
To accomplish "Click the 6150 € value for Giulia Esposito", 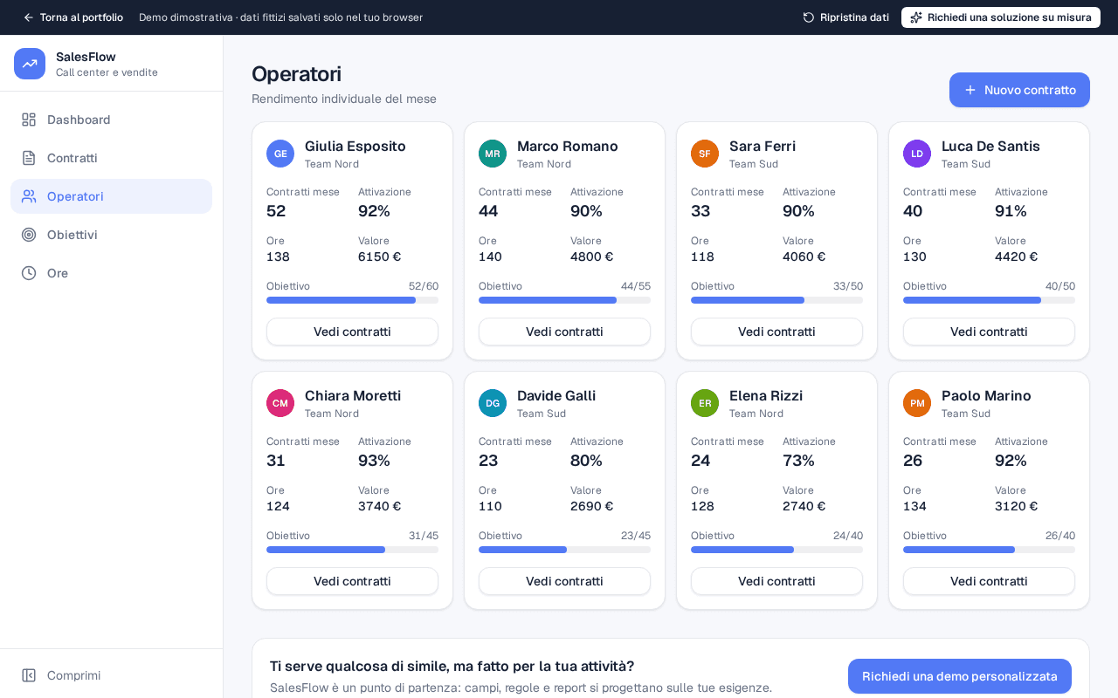I will pos(379,257).
